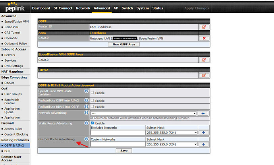Open GRE Tunnel page
The image size is (274, 165).
(12, 33)
